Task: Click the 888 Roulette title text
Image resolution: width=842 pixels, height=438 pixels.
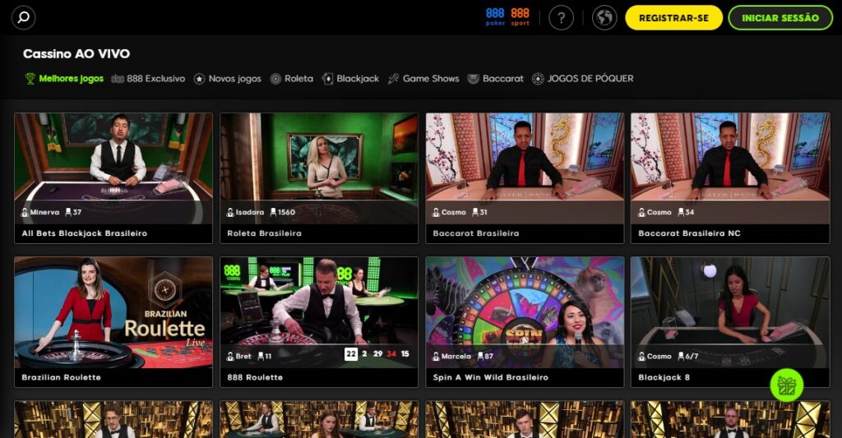Action: pos(255,377)
